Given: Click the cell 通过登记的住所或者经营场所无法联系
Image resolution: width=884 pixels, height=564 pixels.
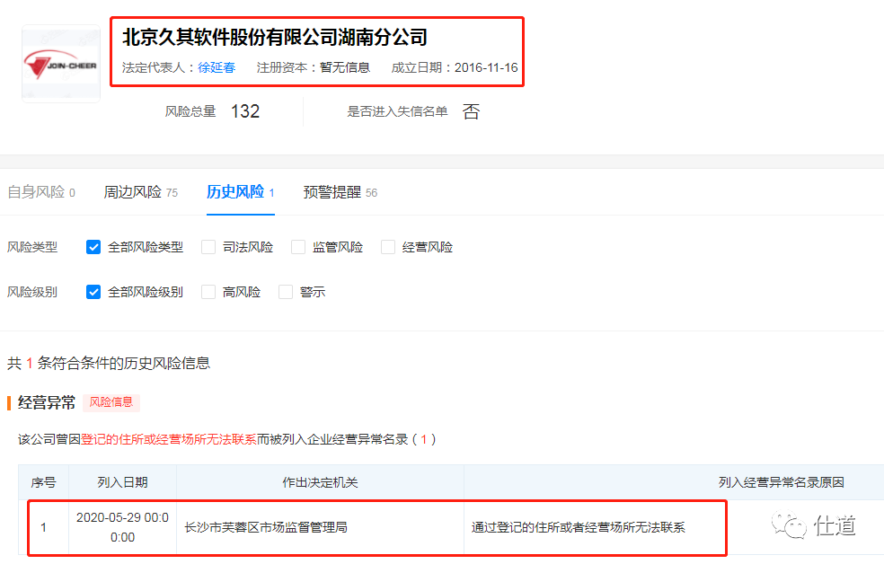Looking at the screenshot, I should (x=578, y=527).
